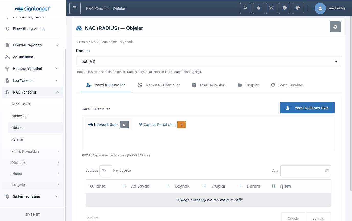Open Ağ Tanılama sidebar link

click(32, 57)
